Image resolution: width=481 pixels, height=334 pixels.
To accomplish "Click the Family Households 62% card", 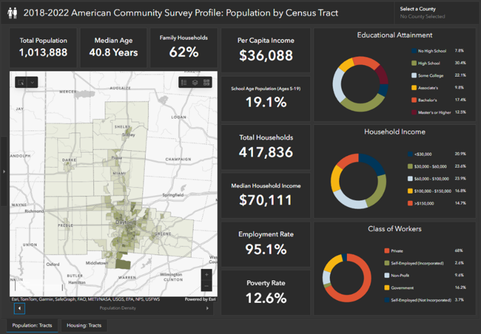I will click(184, 48).
